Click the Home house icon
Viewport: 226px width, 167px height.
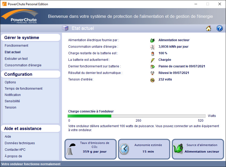[208, 28]
